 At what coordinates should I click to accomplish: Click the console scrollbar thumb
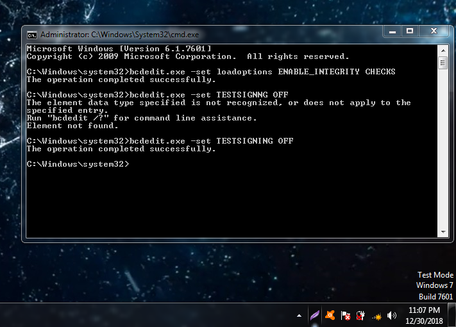tap(443, 62)
